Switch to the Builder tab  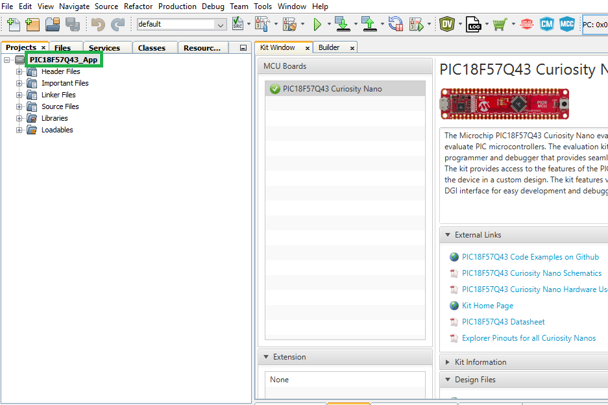329,47
